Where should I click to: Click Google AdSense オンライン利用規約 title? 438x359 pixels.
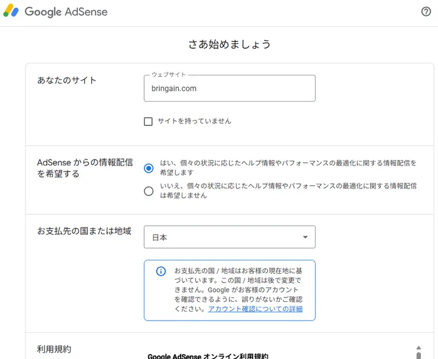208,356
